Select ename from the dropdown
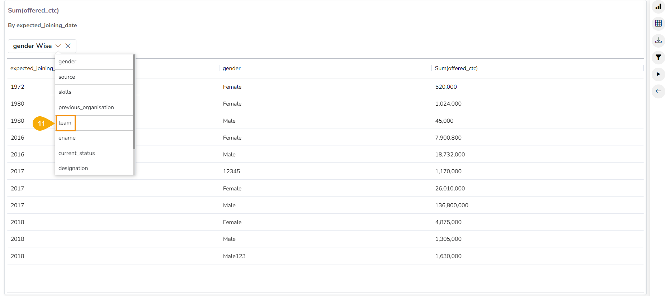Screen dimensions: 666x296 point(67,138)
